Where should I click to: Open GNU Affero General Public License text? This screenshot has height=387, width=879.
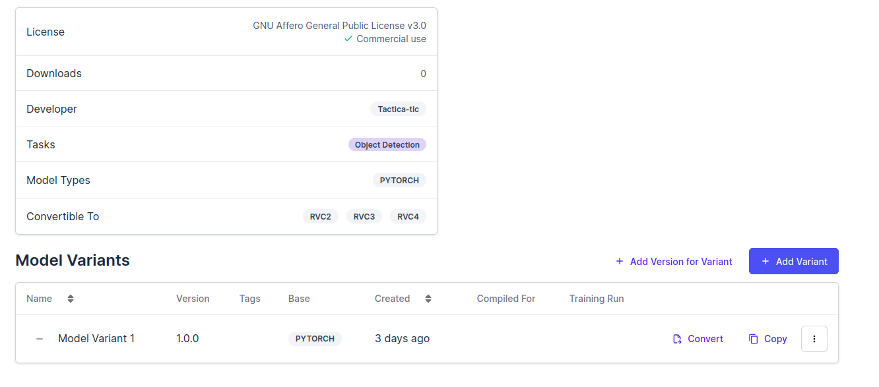pos(339,26)
